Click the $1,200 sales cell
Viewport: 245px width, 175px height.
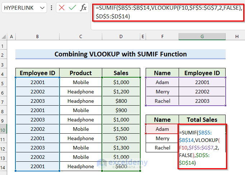[x=121, y=92]
